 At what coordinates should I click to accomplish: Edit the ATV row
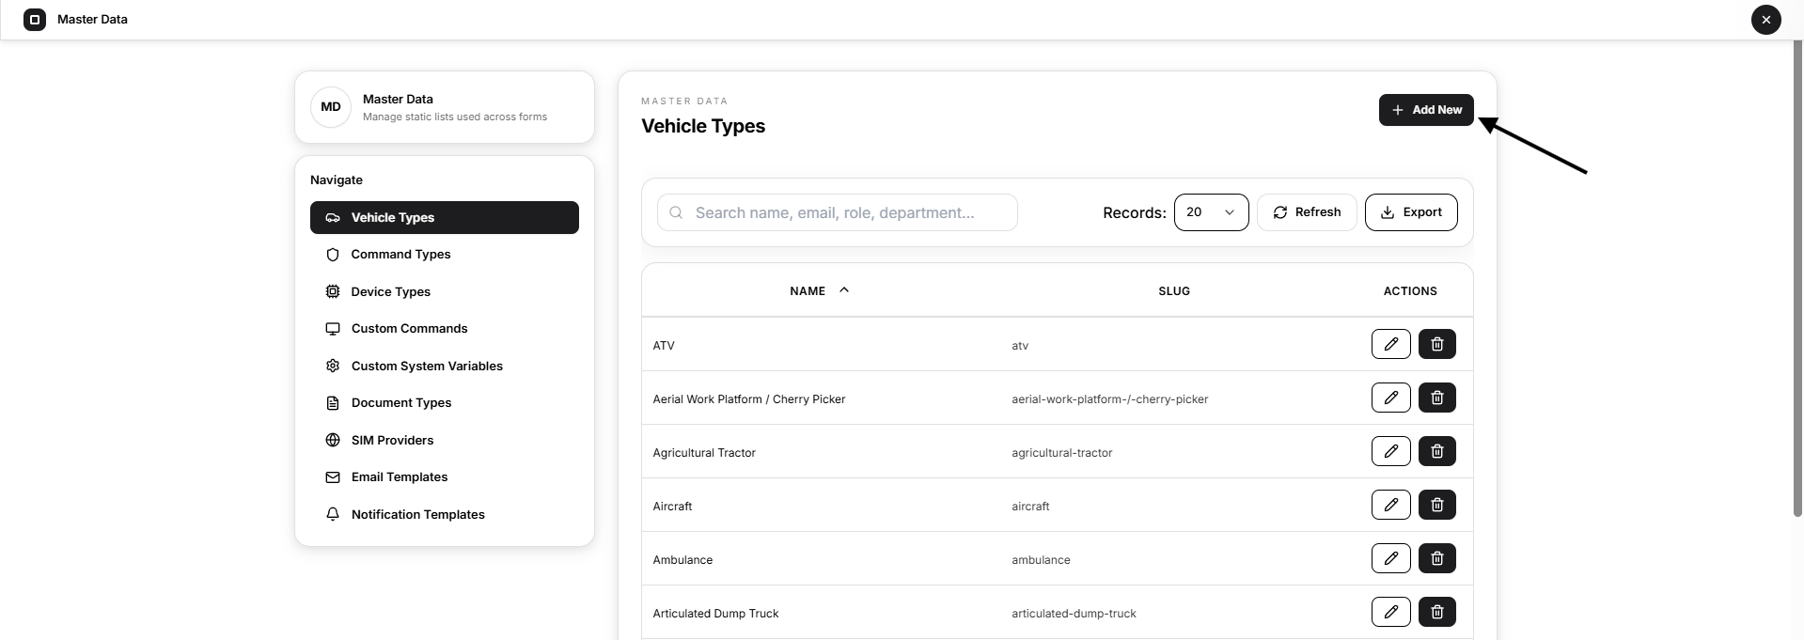point(1391,344)
